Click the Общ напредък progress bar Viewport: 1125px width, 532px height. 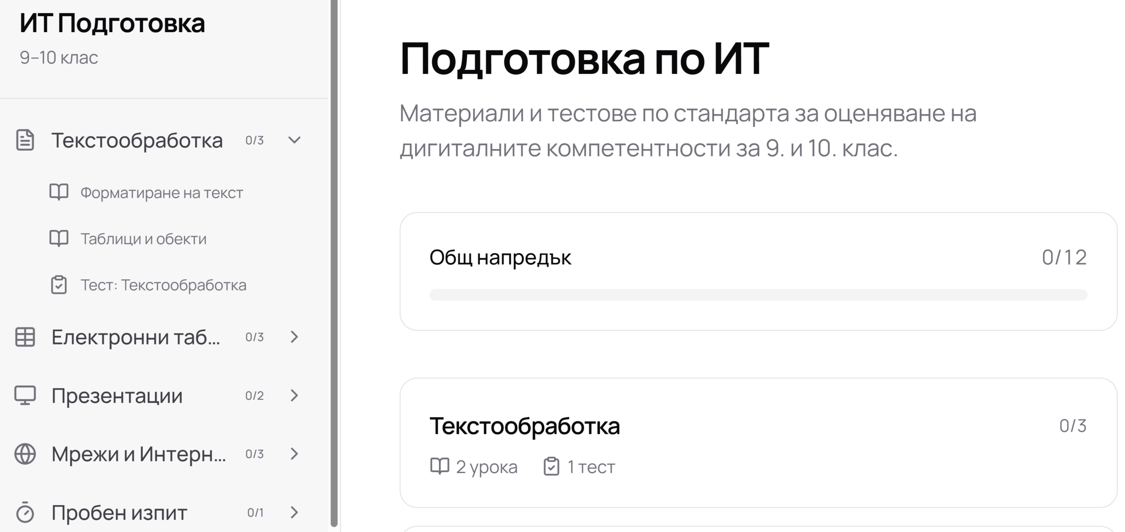758,295
